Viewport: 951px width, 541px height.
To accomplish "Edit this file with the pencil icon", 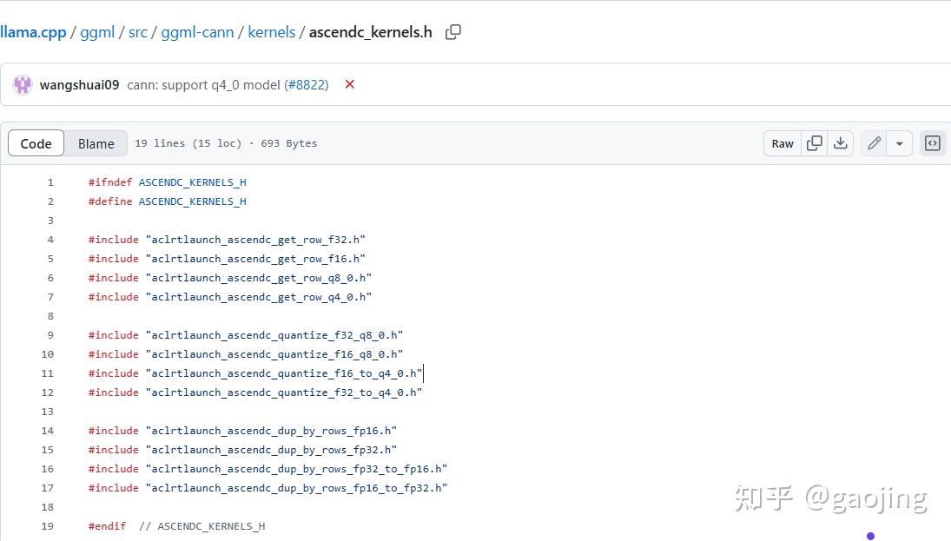I will [x=875, y=143].
